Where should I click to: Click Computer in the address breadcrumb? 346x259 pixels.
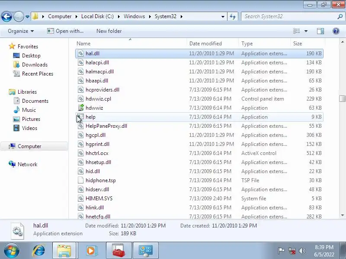60,16
